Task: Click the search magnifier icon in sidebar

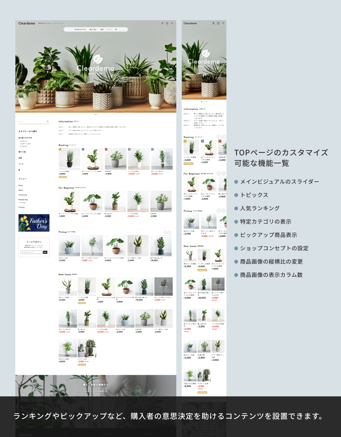Action: 48,122
